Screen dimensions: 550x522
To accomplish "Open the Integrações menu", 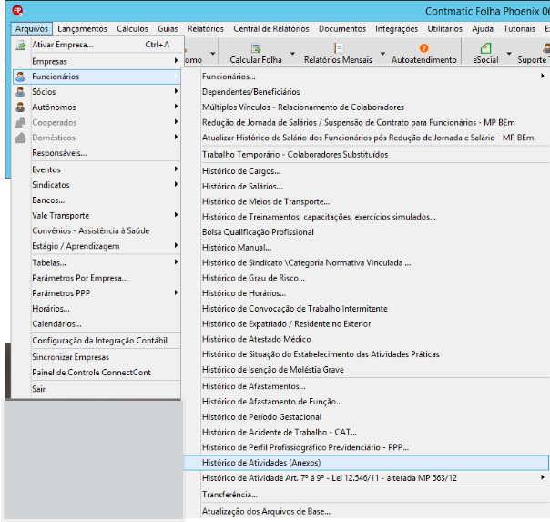I will coord(397,29).
